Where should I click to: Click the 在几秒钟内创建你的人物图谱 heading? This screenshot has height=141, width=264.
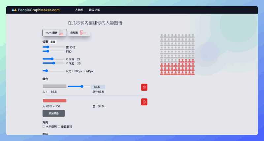coord(95,23)
